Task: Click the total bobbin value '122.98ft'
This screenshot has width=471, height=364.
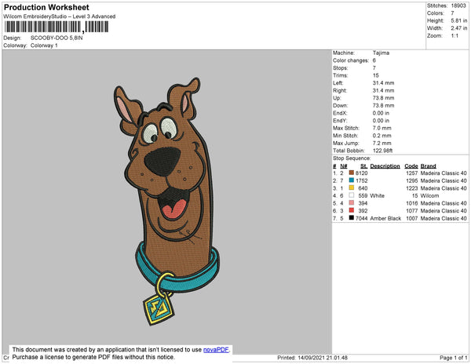Action: coord(382,151)
